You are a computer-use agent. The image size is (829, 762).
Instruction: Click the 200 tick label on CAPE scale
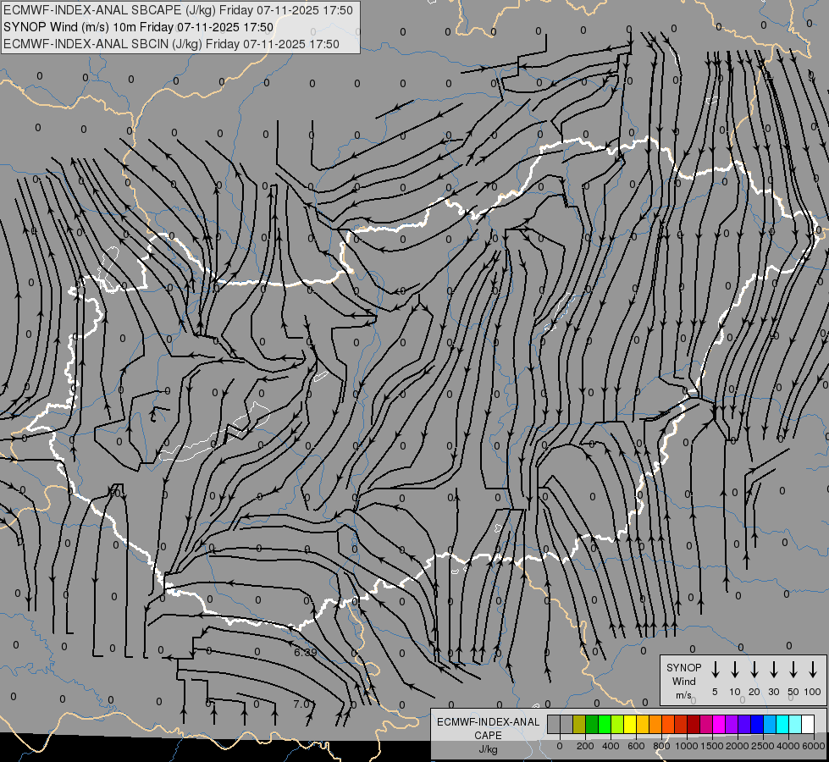point(585,746)
